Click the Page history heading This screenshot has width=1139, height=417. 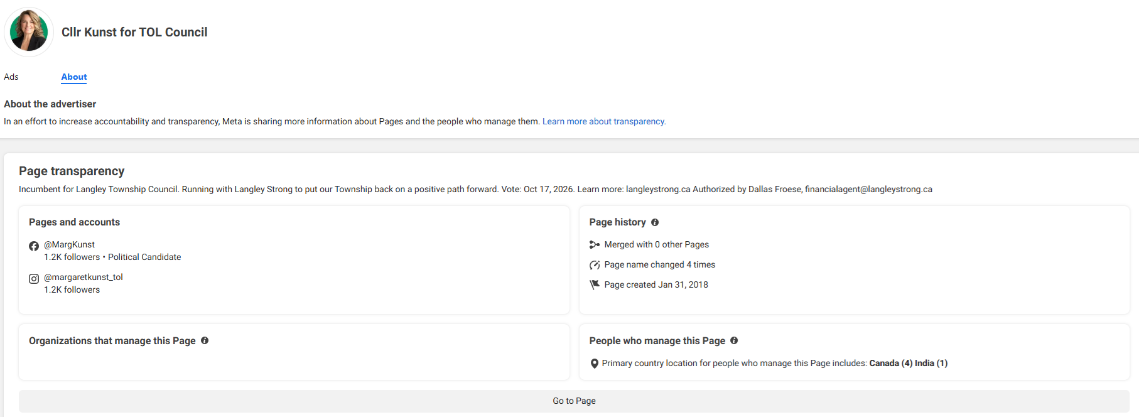point(618,222)
